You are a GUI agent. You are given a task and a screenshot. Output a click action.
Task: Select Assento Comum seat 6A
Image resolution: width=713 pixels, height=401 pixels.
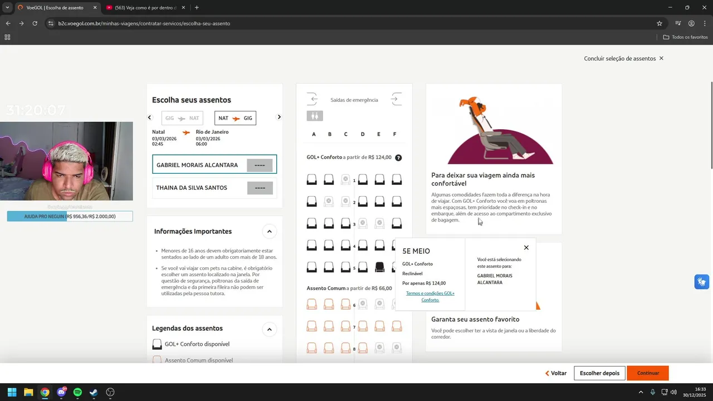pyautogui.click(x=312, y=304)
